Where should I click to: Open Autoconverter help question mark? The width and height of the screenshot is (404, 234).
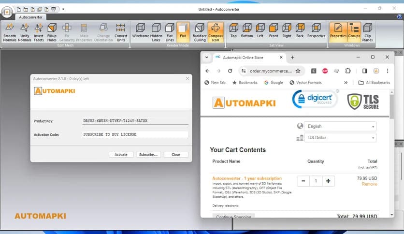(x=399, y=17)
